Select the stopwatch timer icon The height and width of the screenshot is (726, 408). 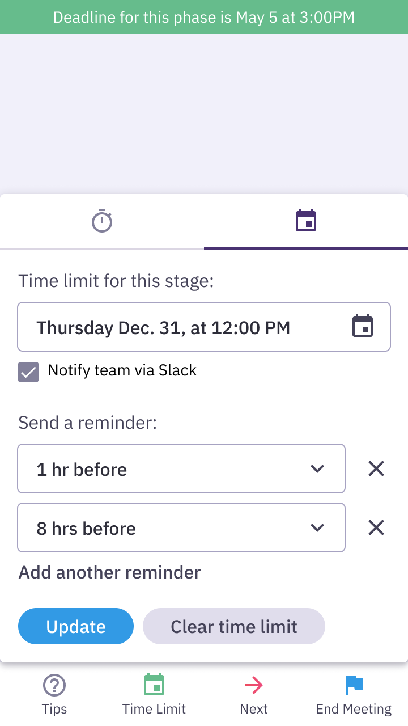(x=102, y=221)
